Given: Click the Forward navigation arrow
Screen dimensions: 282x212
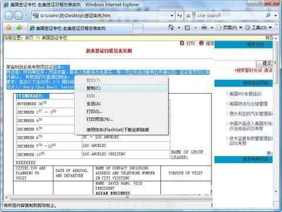Looking at the screenshot, I should tap(18, 16).
